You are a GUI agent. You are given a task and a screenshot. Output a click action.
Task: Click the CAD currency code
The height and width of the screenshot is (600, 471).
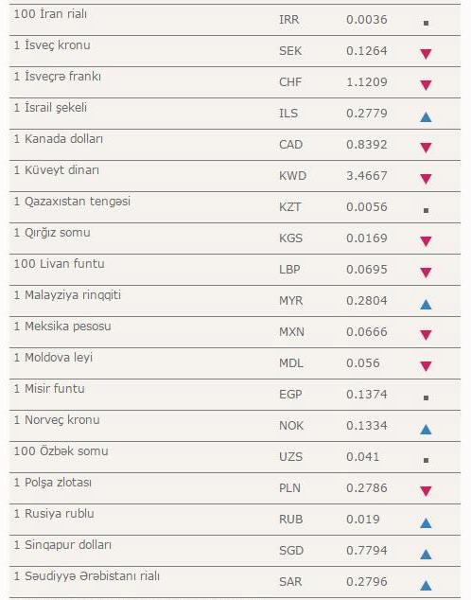coord(290,145)
